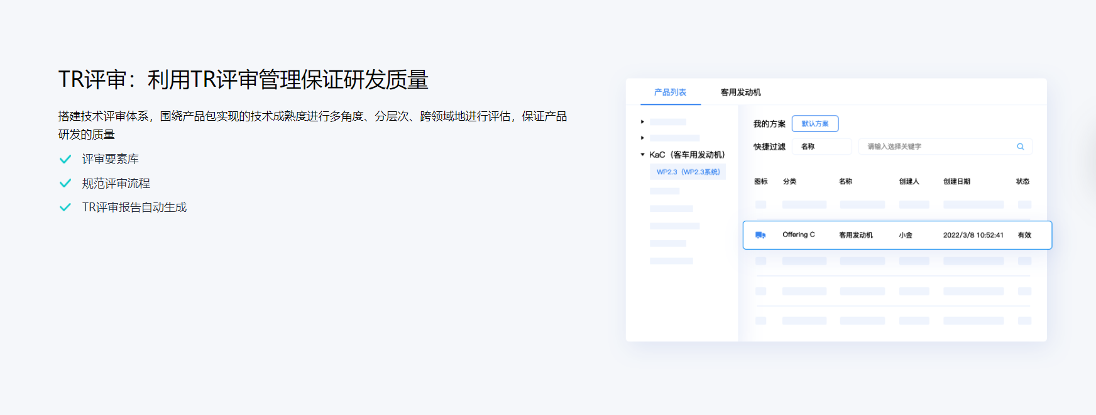The height and width of the screenshot is (415, 1096).
Task: Expand the second collapsed tree node arrow
Action: click(x=642, y=138)
